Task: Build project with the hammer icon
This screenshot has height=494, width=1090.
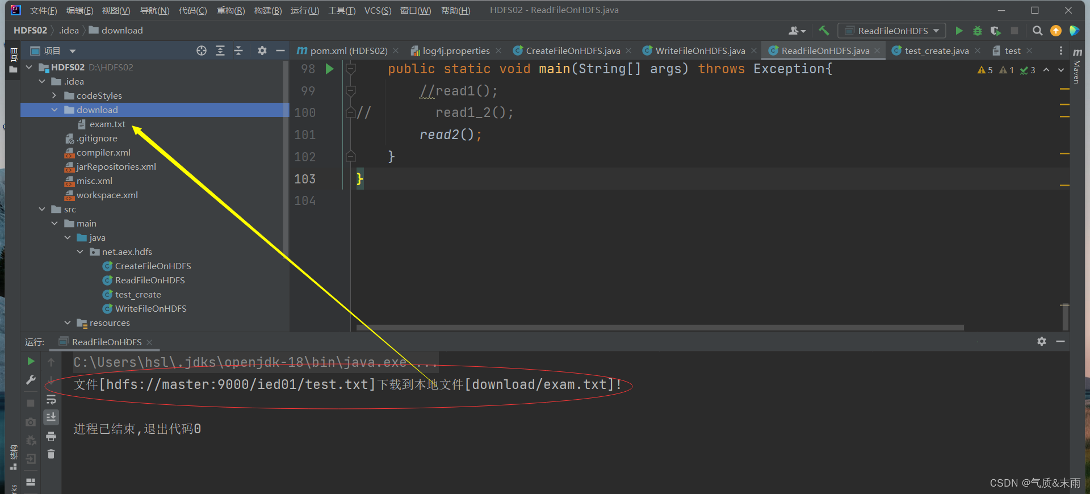Action: click(824, 31)
